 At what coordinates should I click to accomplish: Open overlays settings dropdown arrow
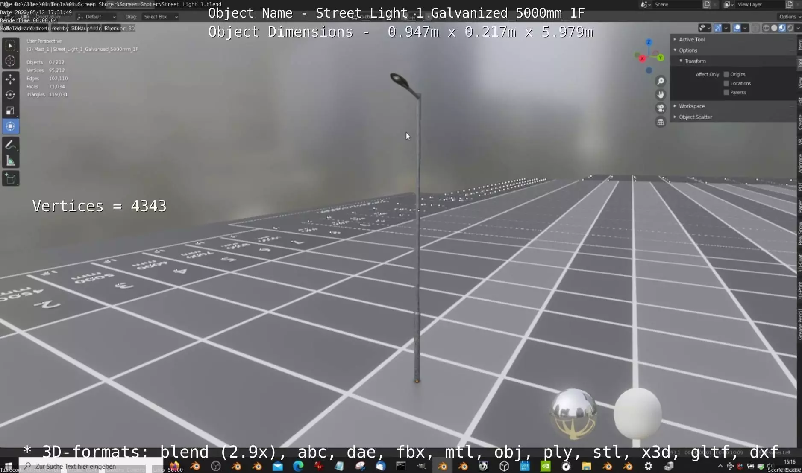tap(745, 28)
